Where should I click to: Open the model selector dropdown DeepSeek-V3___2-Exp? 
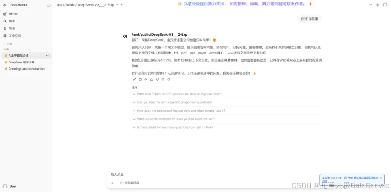(x=87, y=5)
